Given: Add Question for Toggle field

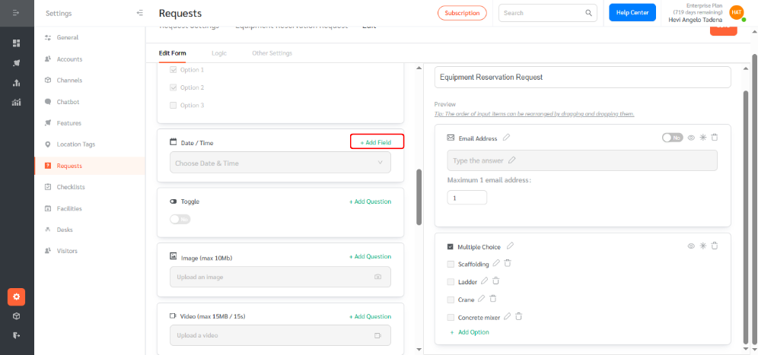Looking at the screenshot, I should [x=371, y=201].
